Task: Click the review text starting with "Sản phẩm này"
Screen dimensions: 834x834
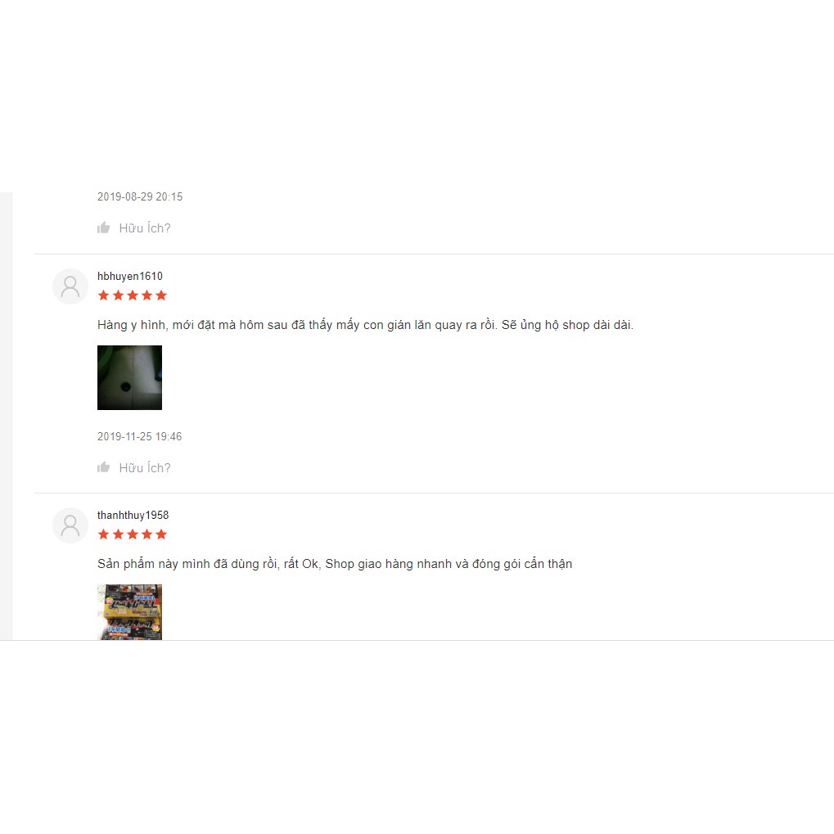Action: 335,564
